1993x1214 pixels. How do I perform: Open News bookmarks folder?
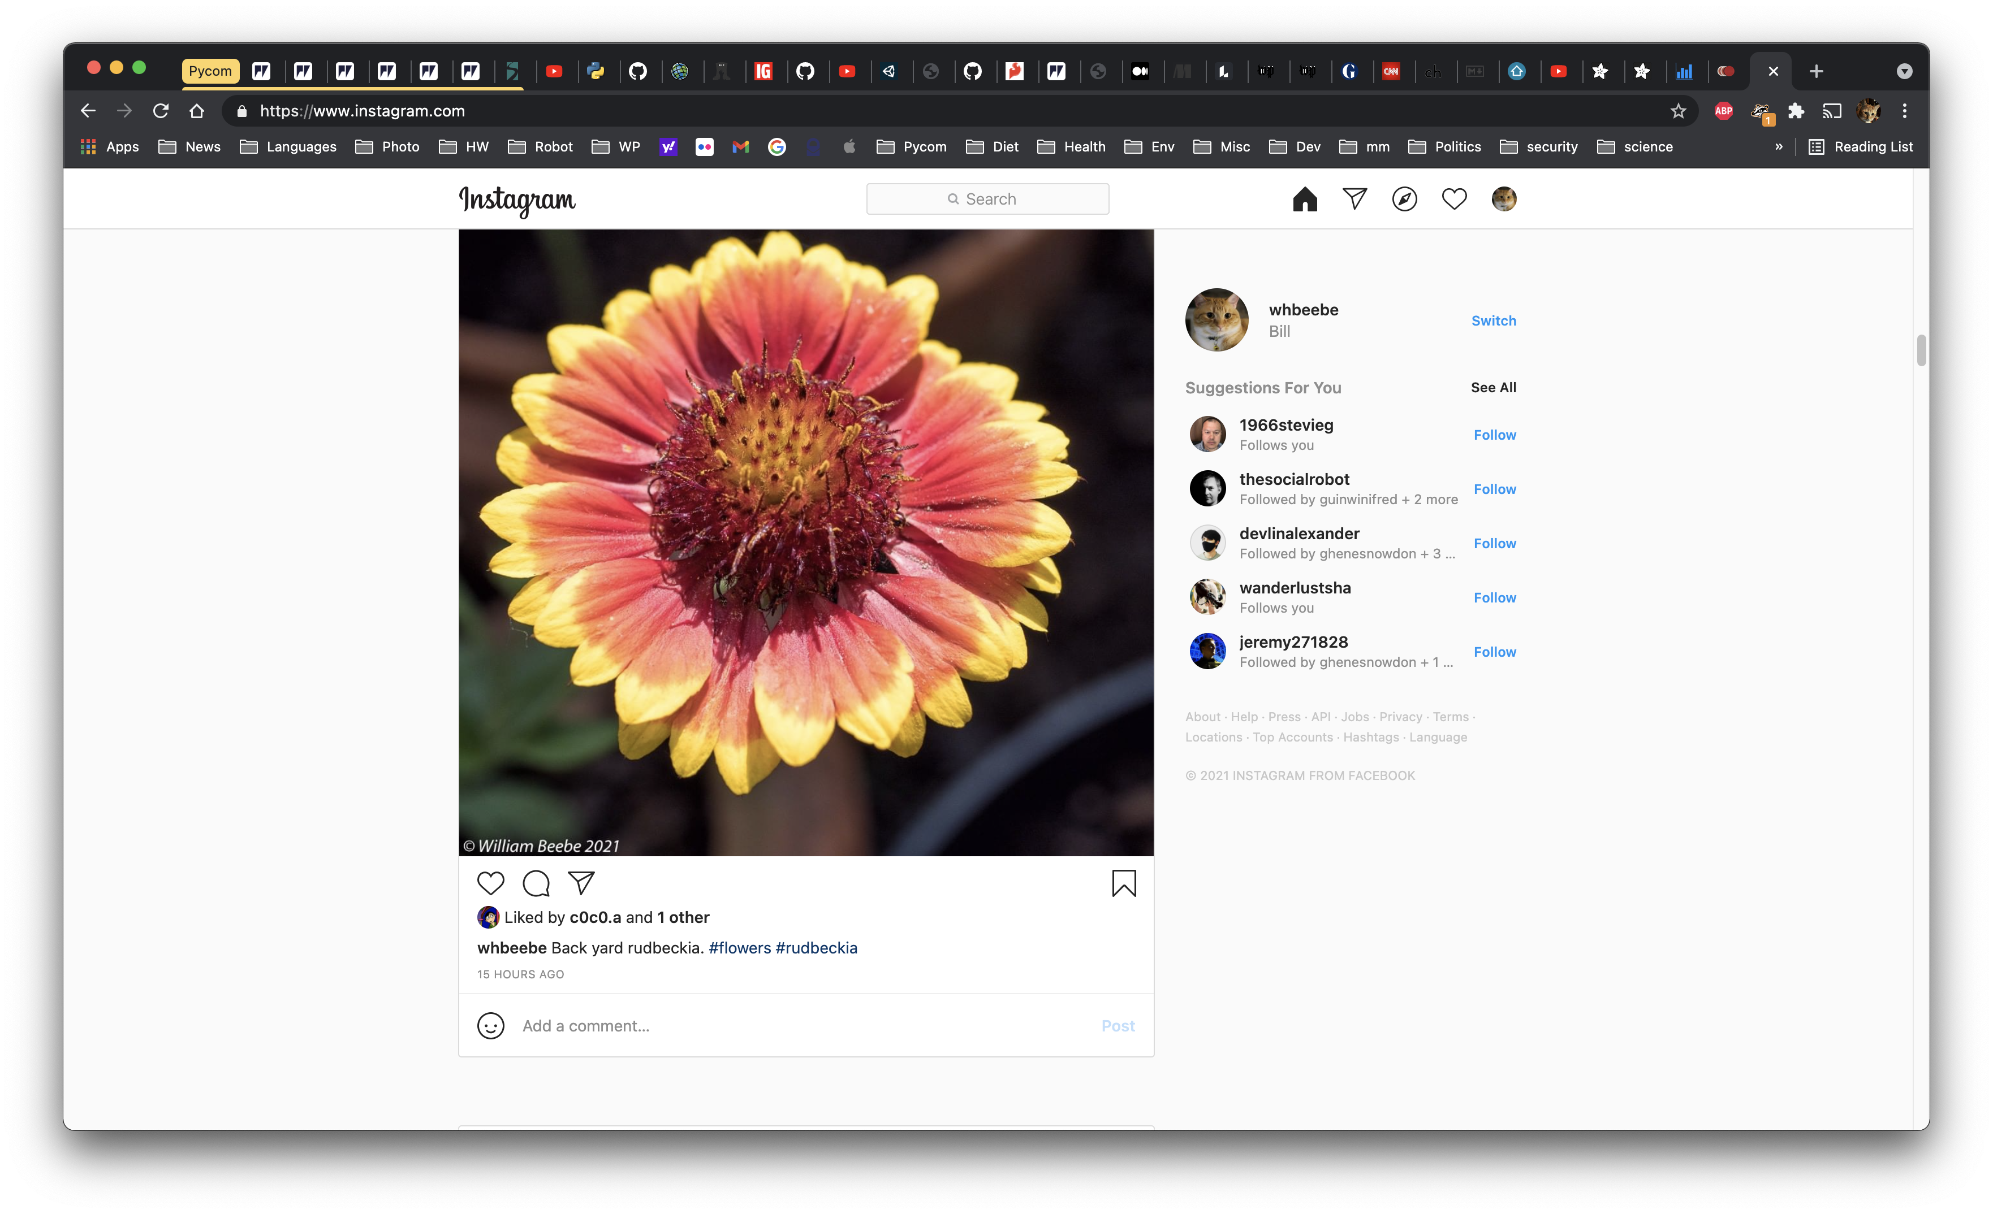click(x=189, y=146)
